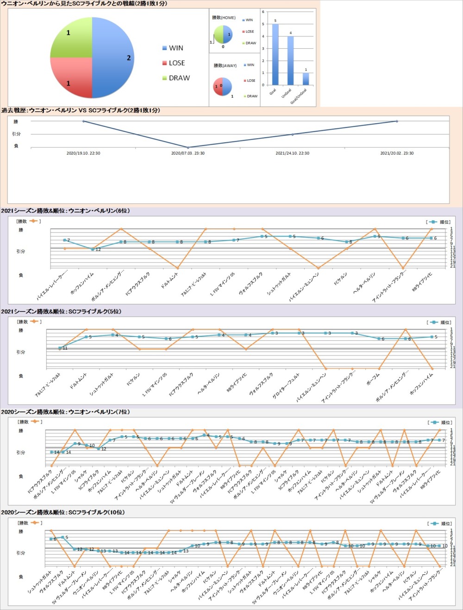Select the blue WIN legend swatch beside large pie

[165, 48]
